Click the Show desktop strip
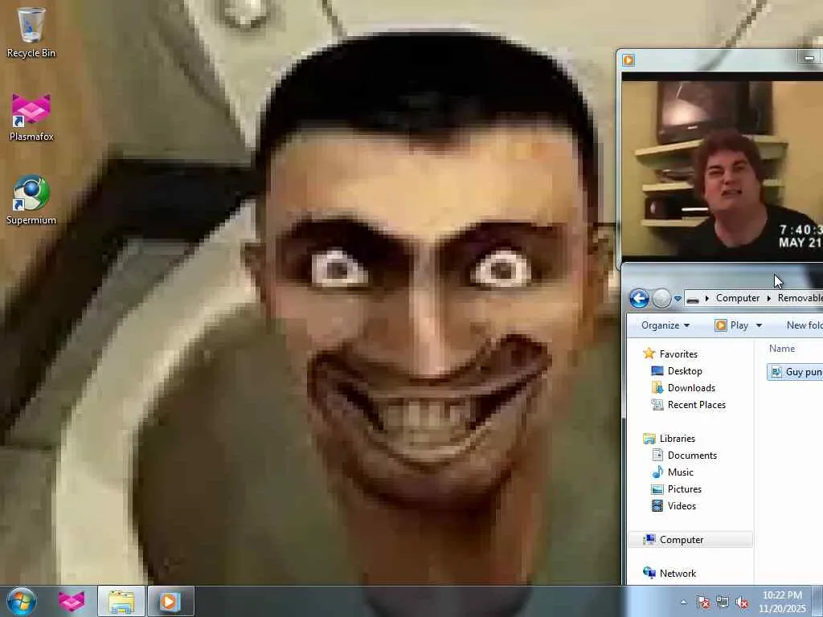 point(817,602)
